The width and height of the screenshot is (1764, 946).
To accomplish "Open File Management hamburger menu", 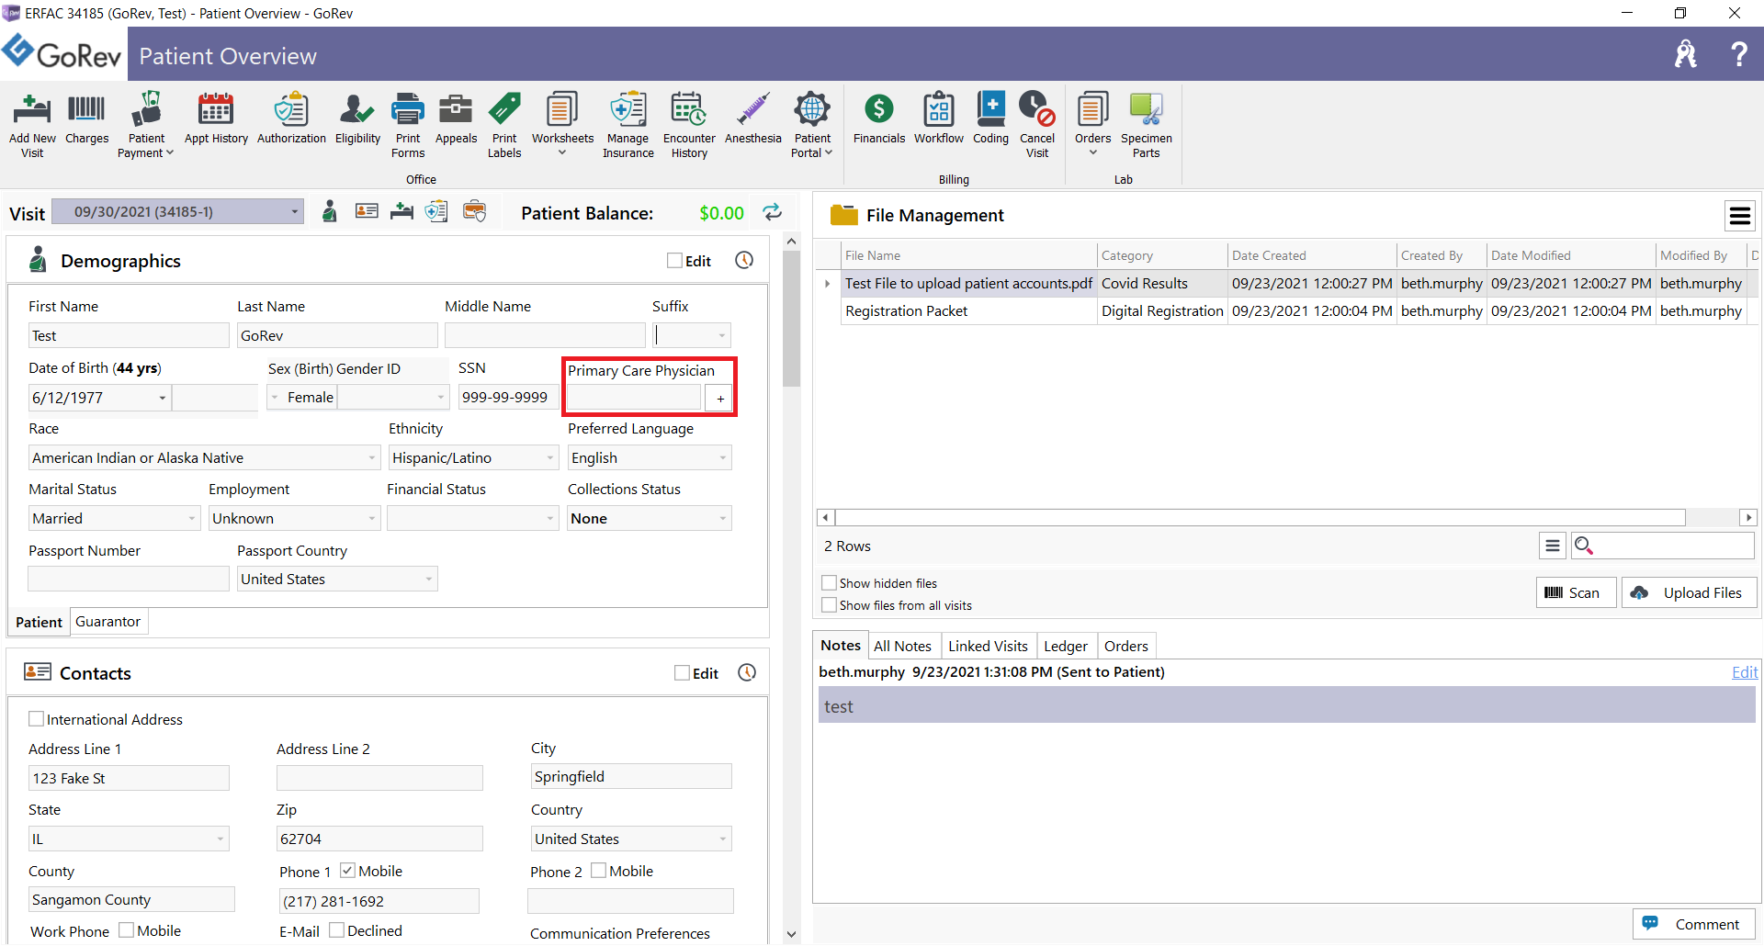I will 1739,216.
